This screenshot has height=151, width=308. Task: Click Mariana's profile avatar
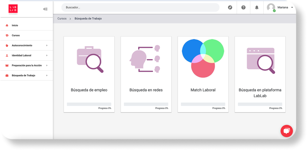pos(271,7)
